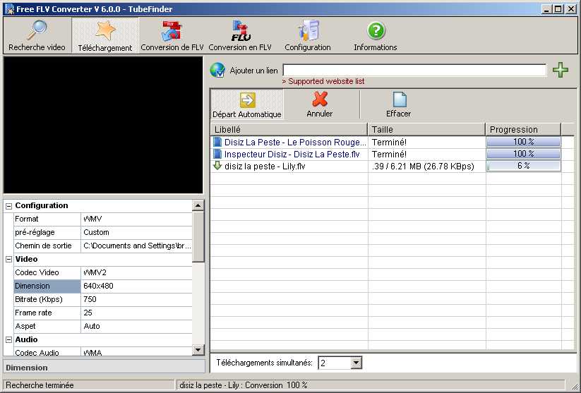Toggle Départ Automatique button
This screenshot has width=581, height=393.
(x=247, y=105)
